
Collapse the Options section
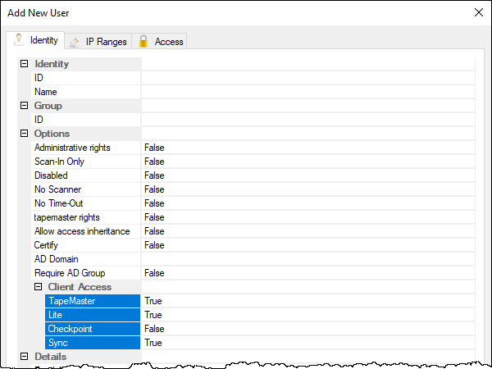coord(24,134)
